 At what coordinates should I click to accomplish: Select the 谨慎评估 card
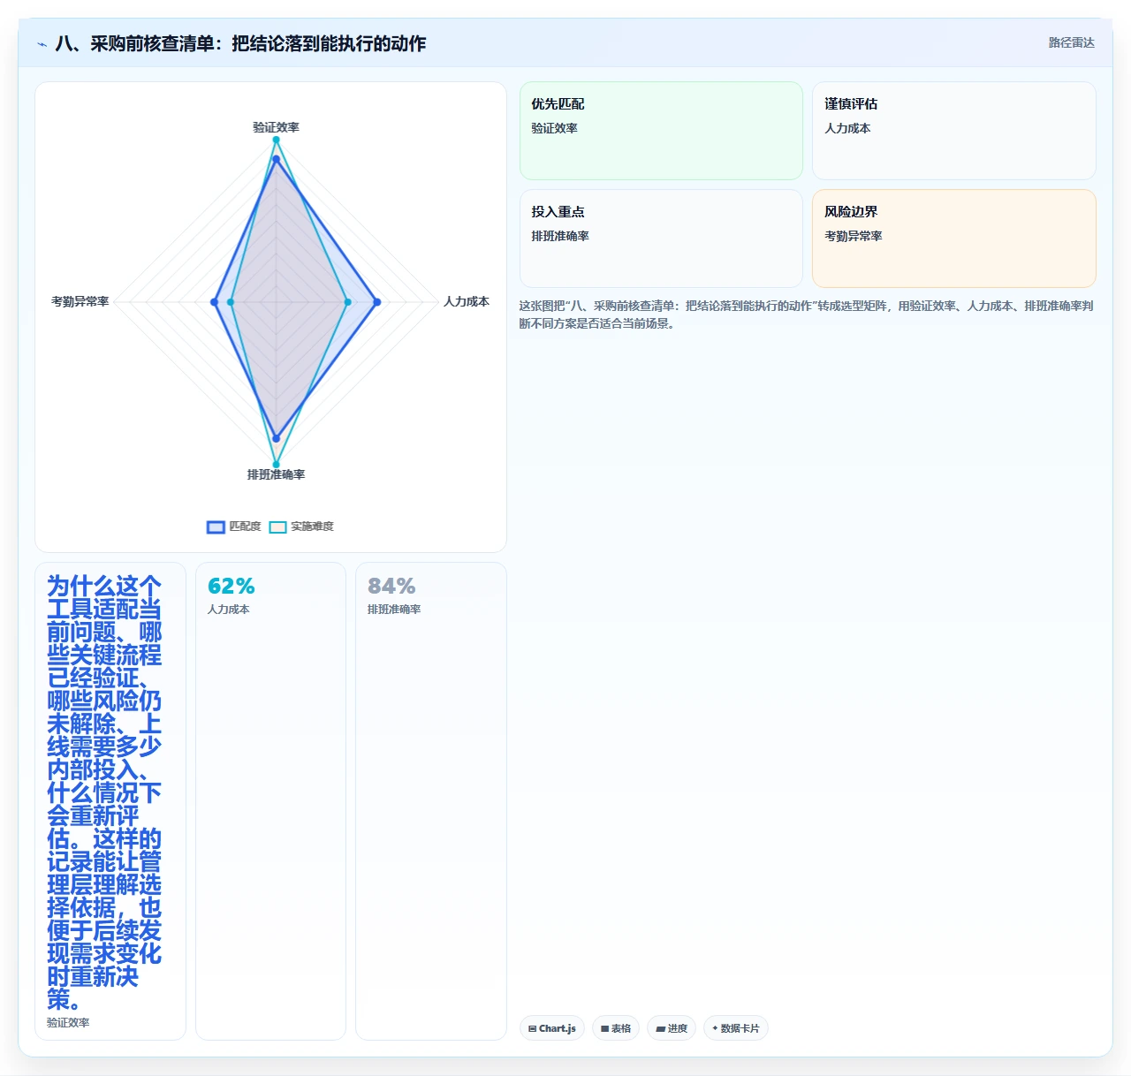pos(954,131)
